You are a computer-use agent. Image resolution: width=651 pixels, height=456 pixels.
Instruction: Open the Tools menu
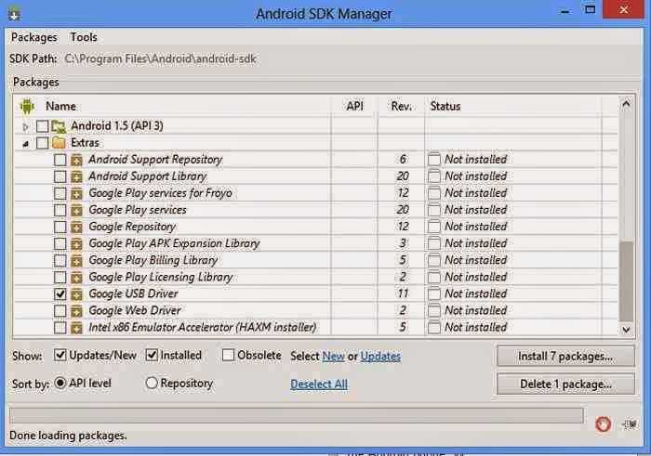tap(84, 37)
